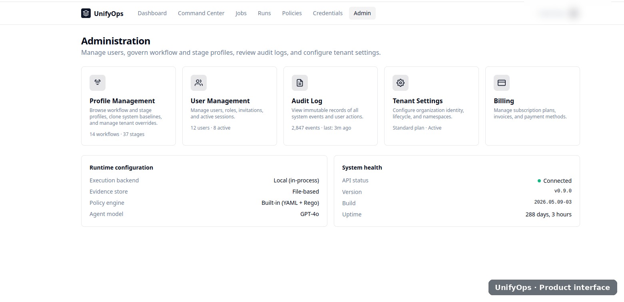Image resolution: width=624 pixels, height=302 pixels.
Task: Open the User Management card title
Action: pyautogui.click(x=220, y=101)
